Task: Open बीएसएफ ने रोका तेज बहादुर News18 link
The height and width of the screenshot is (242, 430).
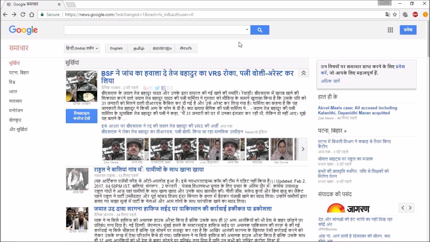Action: [x=172, y=132]
